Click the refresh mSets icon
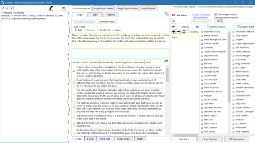This screenshot has height=143, width=255. point(184,31)
